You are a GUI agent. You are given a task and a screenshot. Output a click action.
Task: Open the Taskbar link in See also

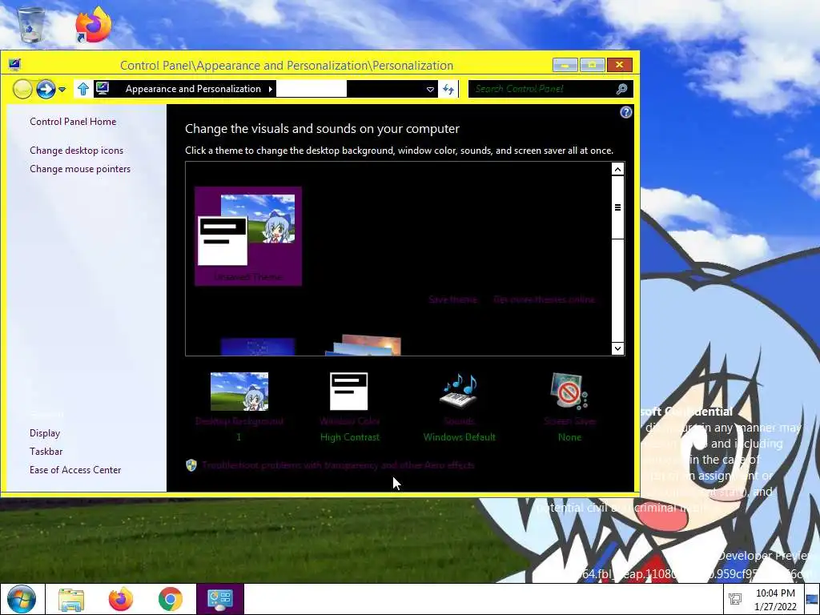[46, 452]
